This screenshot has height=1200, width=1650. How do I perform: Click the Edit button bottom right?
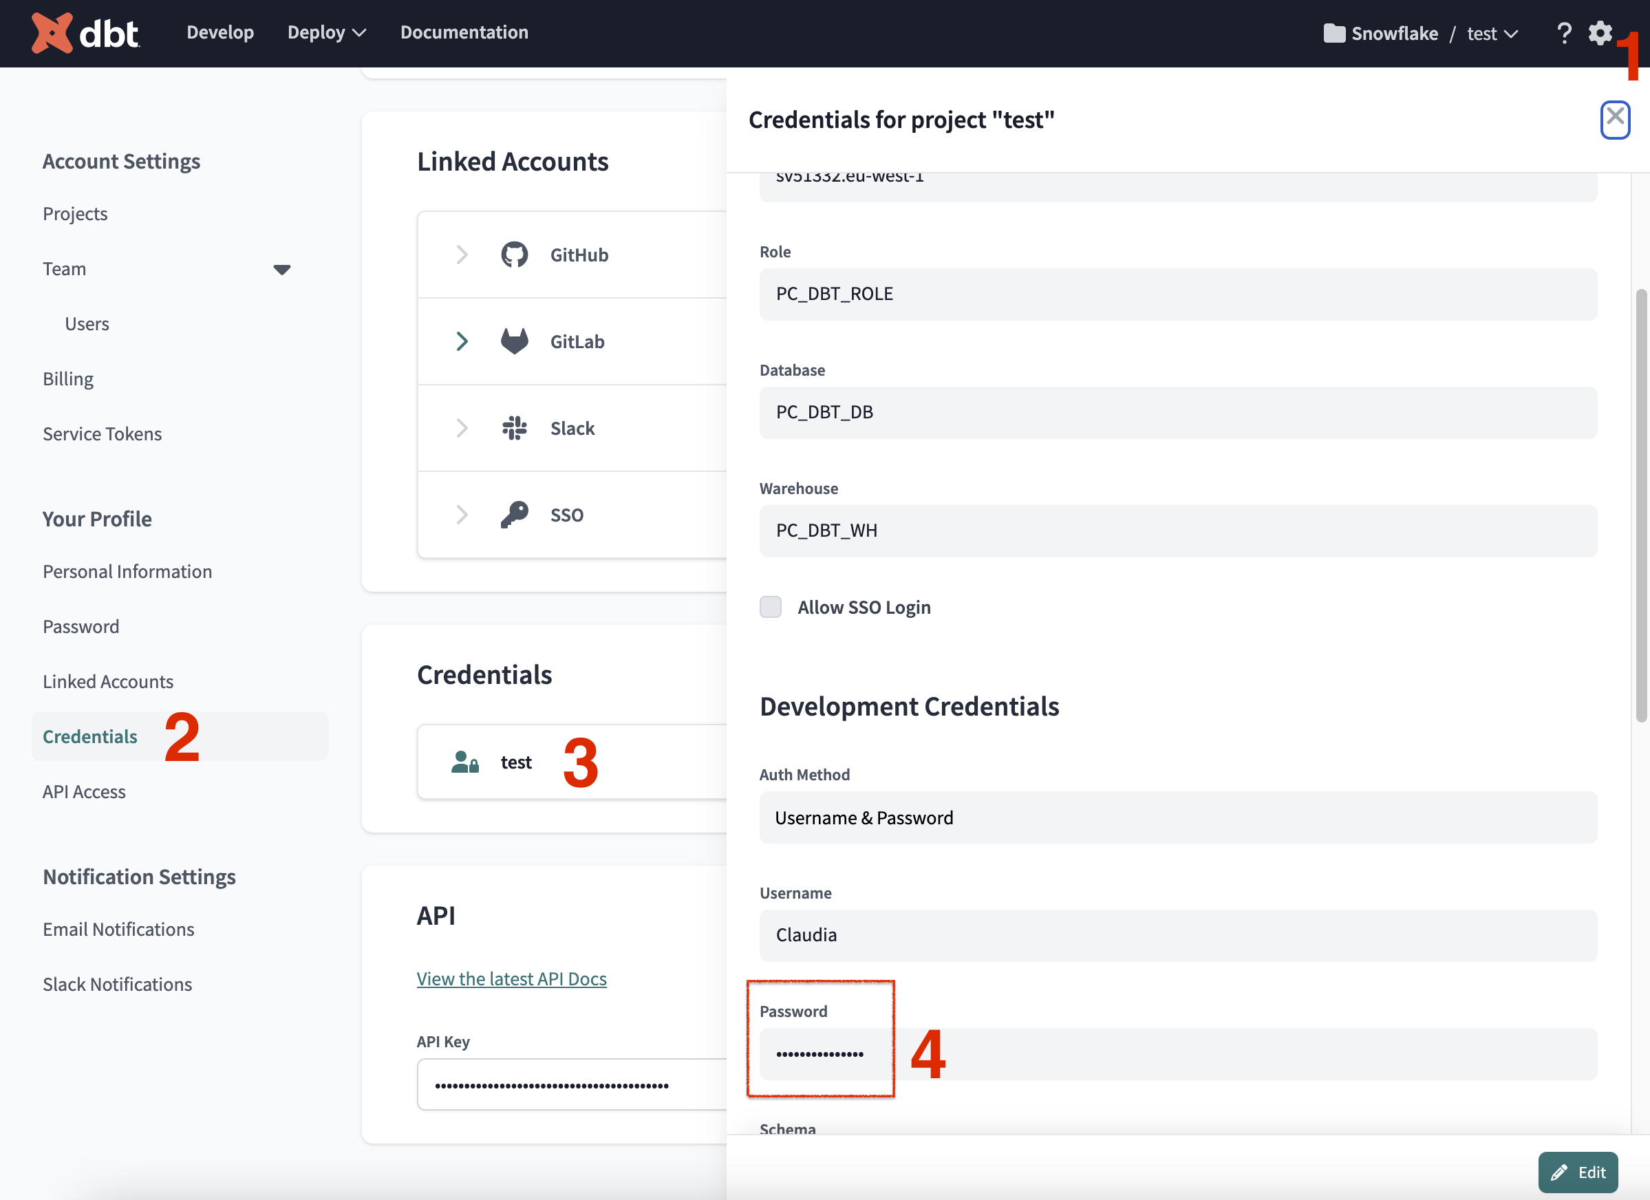pos(1578,1170)
